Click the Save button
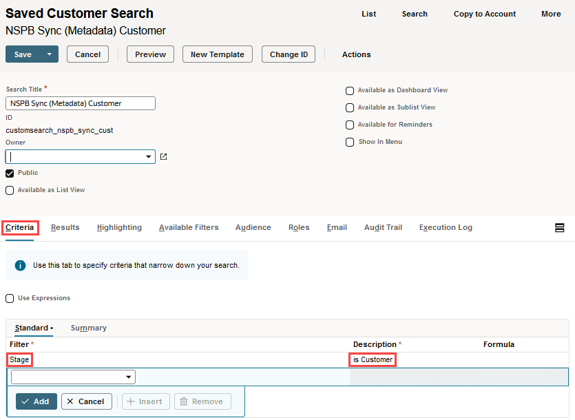The image size is (575, 420). coord(23,54)
